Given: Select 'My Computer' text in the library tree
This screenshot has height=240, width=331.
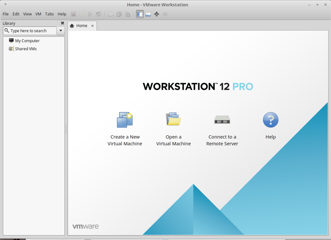Looking at the screenshot, I should pos(27,41).
